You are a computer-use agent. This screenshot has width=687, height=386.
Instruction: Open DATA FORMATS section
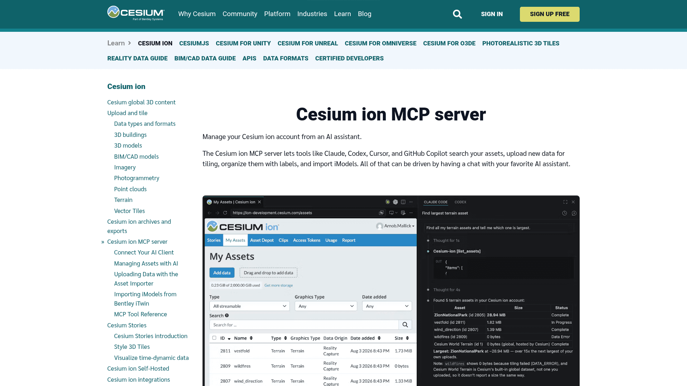286,58
